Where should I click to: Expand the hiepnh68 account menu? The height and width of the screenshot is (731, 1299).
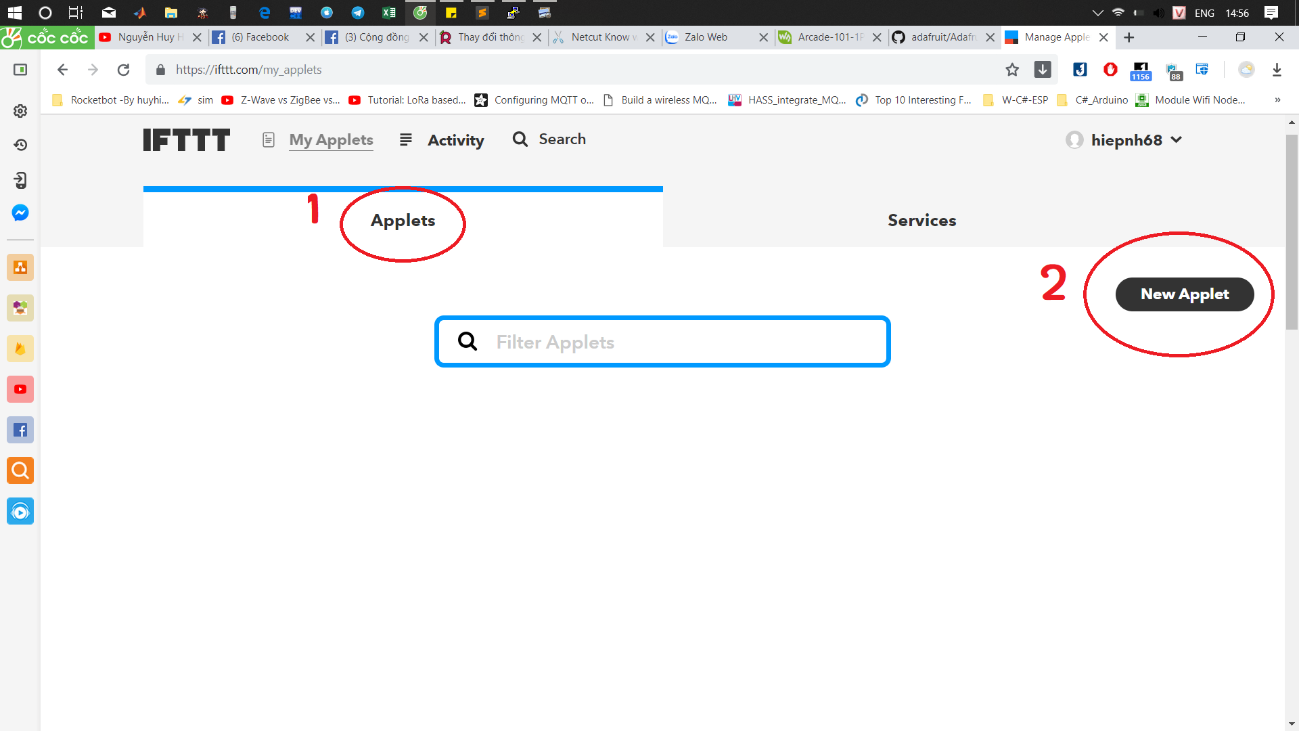click(1124, 140)
